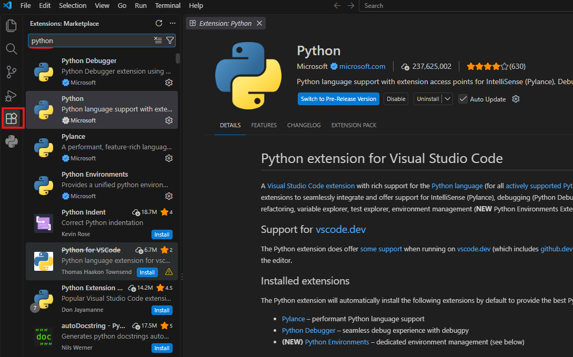Follow the Visual Studio Code extension link
The height and width of the screenshot is (357, 573).
tap(310, 186)
